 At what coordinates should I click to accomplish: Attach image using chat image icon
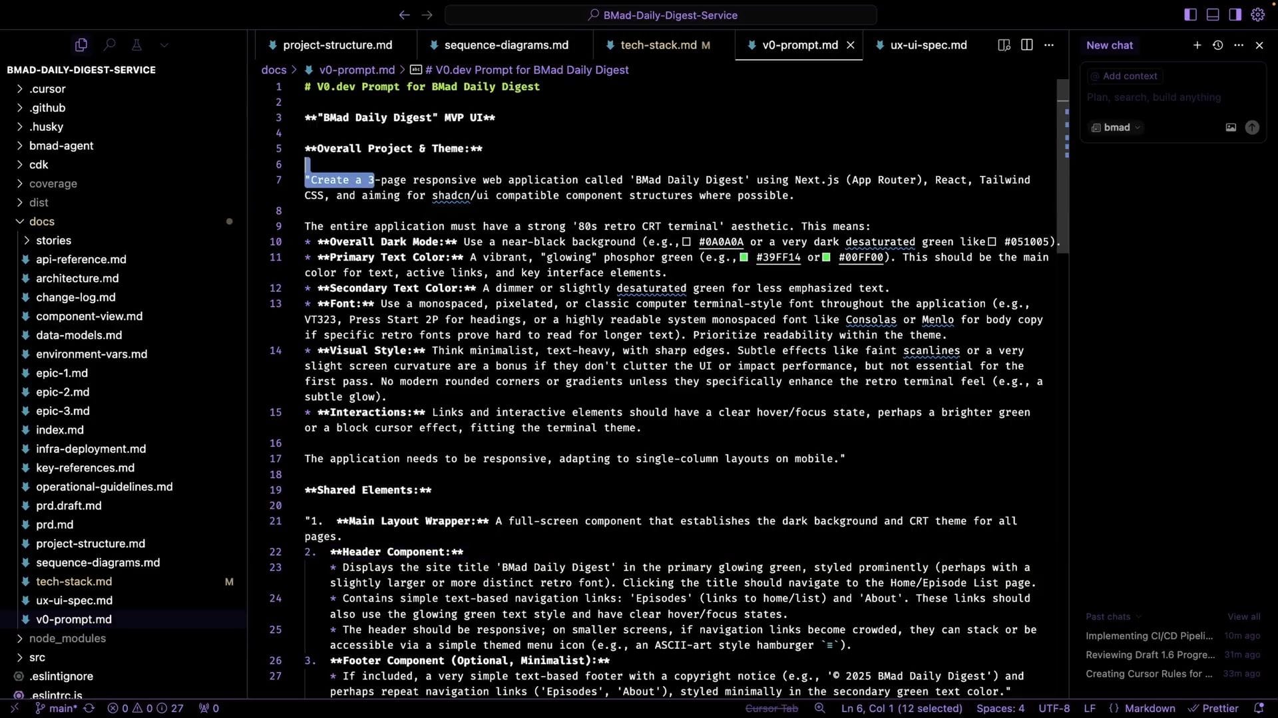[x=1231, y=128]
